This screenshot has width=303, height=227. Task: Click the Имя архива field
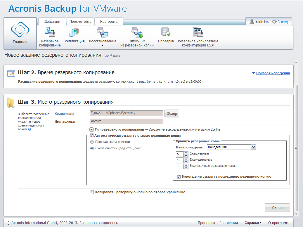pyautogui.click(x=127, y=121)
